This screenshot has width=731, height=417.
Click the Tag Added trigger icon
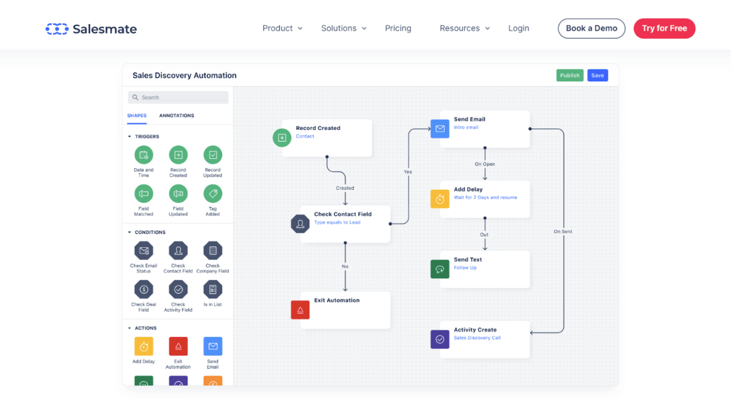(213, 193)
